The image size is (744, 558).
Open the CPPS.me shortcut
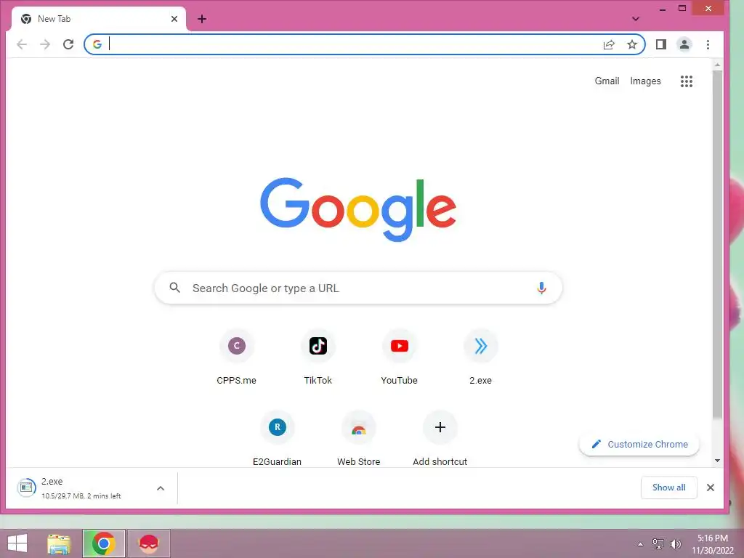pyautogui.click(x=236, y=357)
